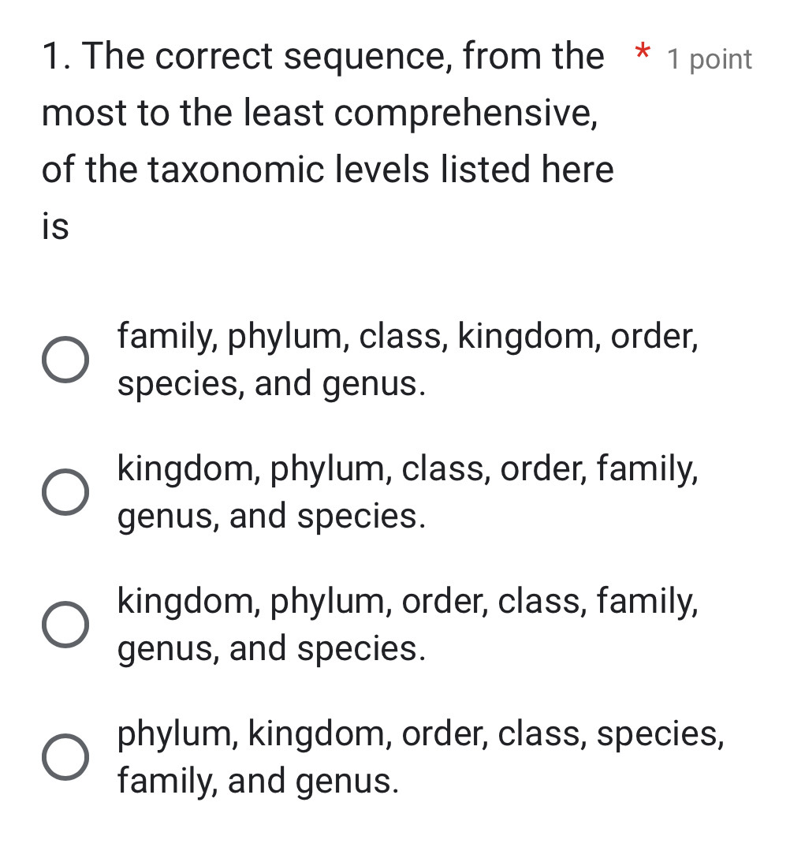Click the '1 point' label
The height and width of the screenshot is (862, 790).
(x=710, y=60)
